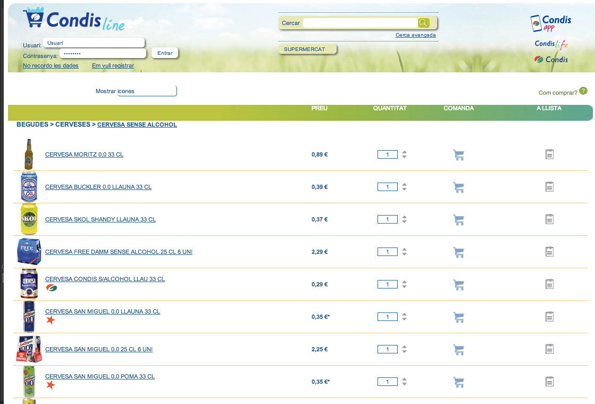Image resolution: width=595 pixels, height=404 pixels.
Task: Click the Condis Life logo
Action: 551,44
